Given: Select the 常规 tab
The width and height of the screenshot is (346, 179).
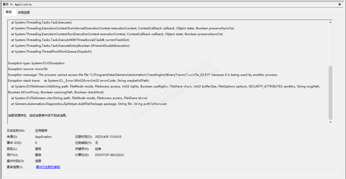Looking at the screenshot, I should pyautogui.click(x=9, y=12).
